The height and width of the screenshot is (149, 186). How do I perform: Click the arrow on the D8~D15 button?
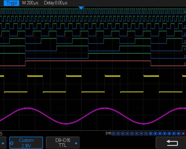point(76,143)
